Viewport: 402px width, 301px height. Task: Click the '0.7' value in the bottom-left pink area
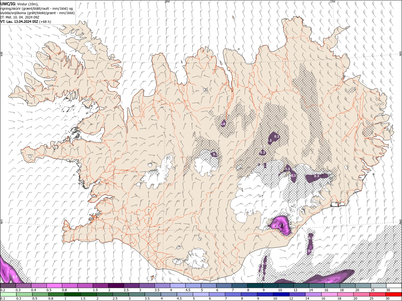point(15,277)
